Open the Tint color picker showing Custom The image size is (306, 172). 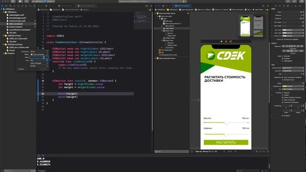click(x=293, y=89)
